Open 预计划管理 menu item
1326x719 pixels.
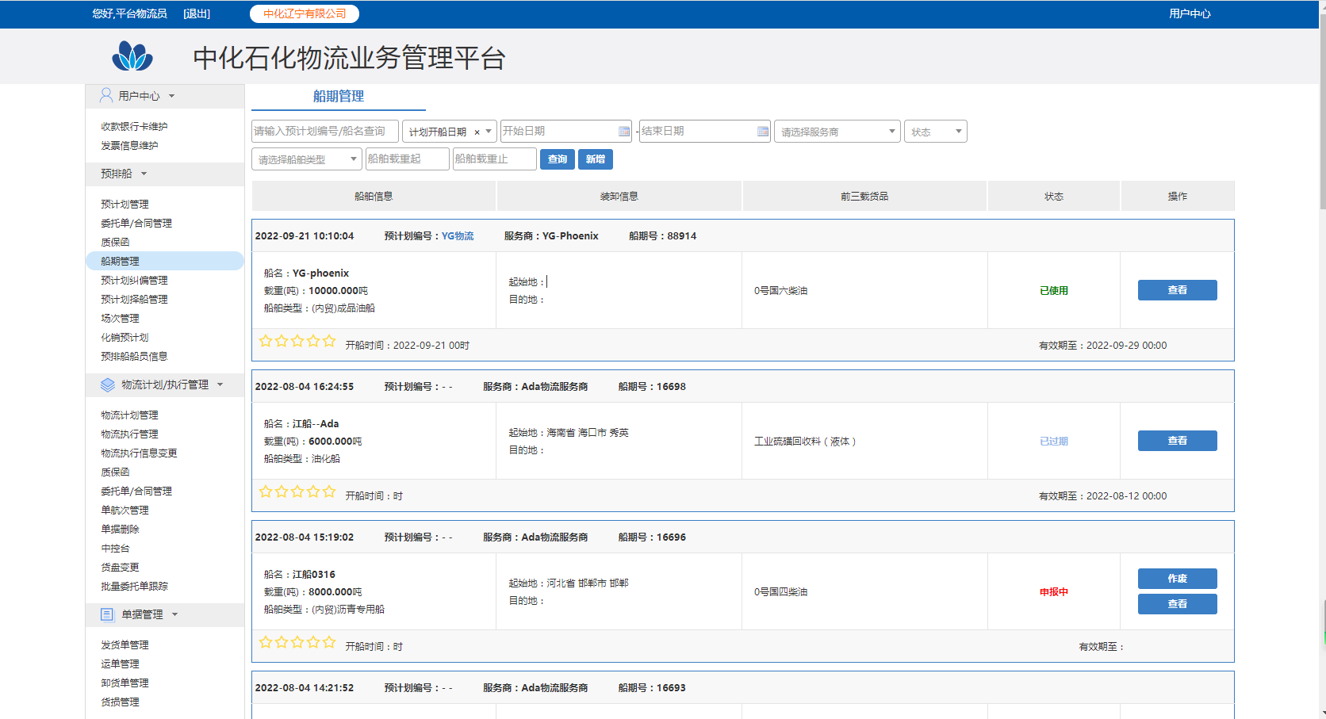tap(125, 204)
